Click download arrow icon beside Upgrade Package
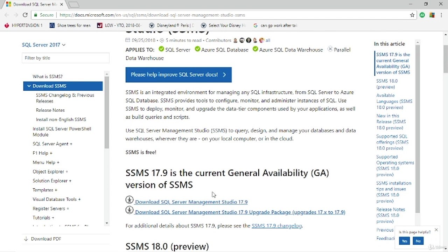The width and height of the screenshot is (448, 252). (x=129, y=210)
